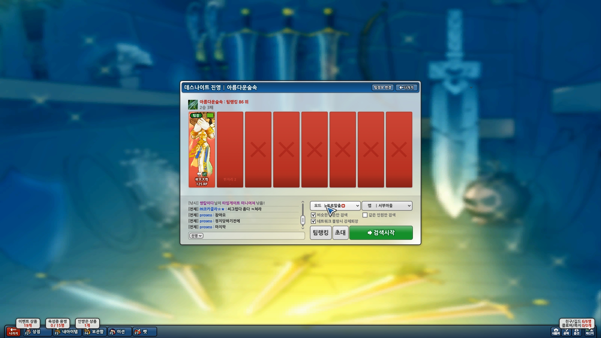Open the 미션 mission icon
Viewport: 601px width, 338px height.
[120, 331]
